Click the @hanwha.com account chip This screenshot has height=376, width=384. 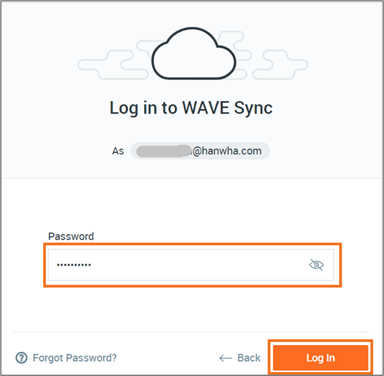coord(200,151)
